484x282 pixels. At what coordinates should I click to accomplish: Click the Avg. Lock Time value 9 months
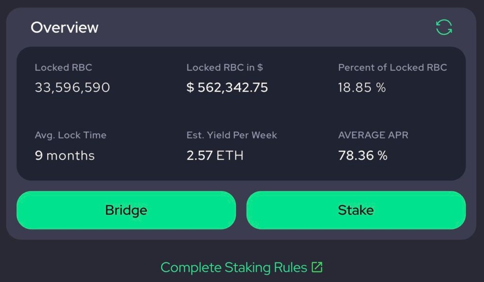(x=64, y=155)
